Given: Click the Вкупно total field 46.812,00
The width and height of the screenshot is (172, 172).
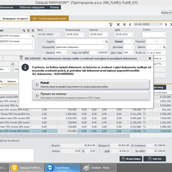Looking at the screenshot, I should click(x=78, y=145).
